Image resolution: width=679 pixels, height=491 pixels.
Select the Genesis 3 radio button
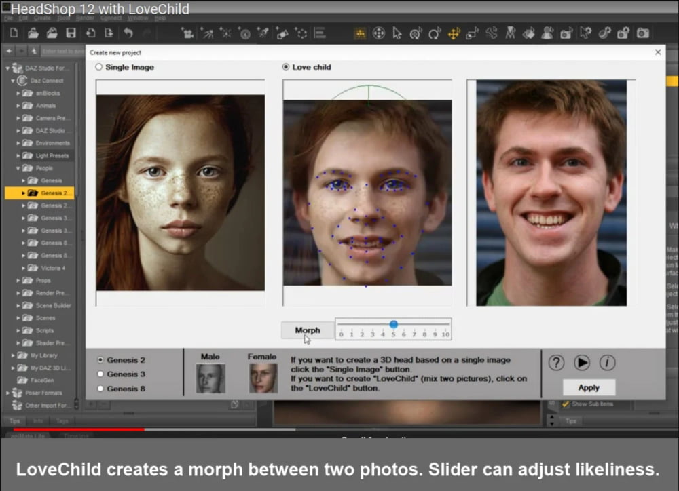100,374
